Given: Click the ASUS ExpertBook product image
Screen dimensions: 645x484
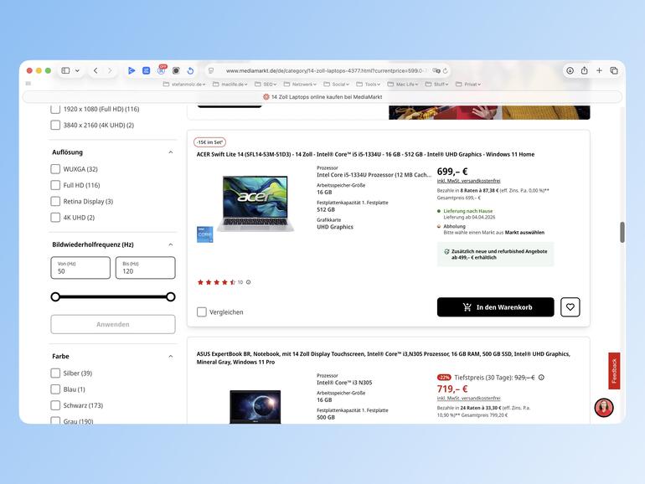Looking at the screenshot, I should tap(255, 407).
